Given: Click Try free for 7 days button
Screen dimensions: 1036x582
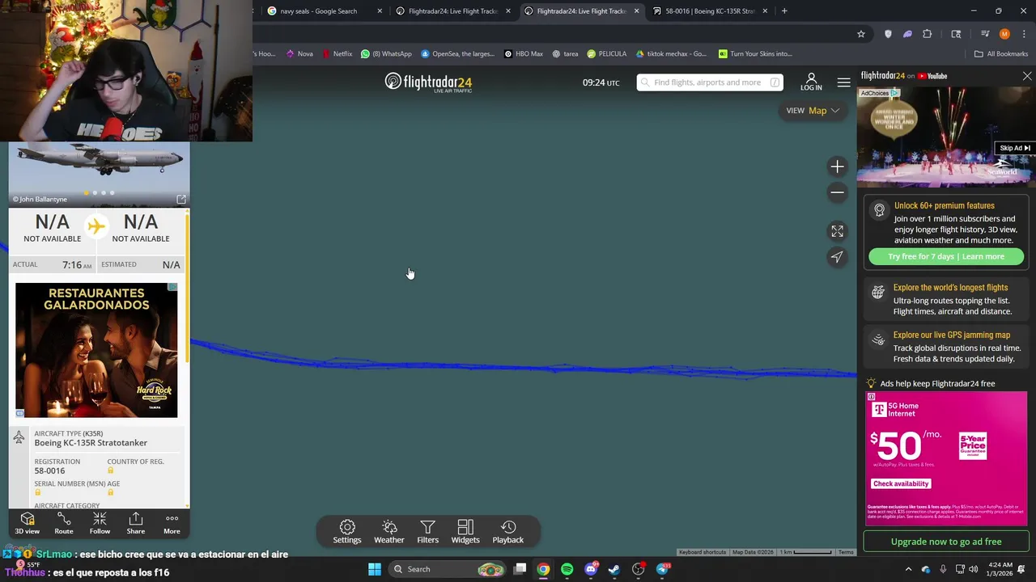Looking at the screenshot, I should click(x=946, y=256).
